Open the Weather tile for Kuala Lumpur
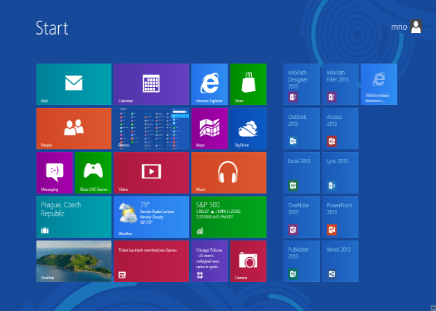 coord(151,216)
